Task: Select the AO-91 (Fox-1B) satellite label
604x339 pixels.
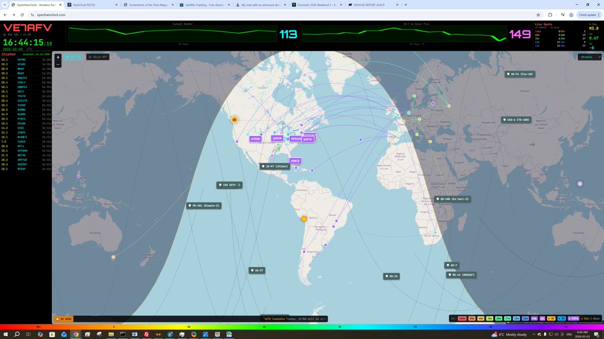Action: 520,74
